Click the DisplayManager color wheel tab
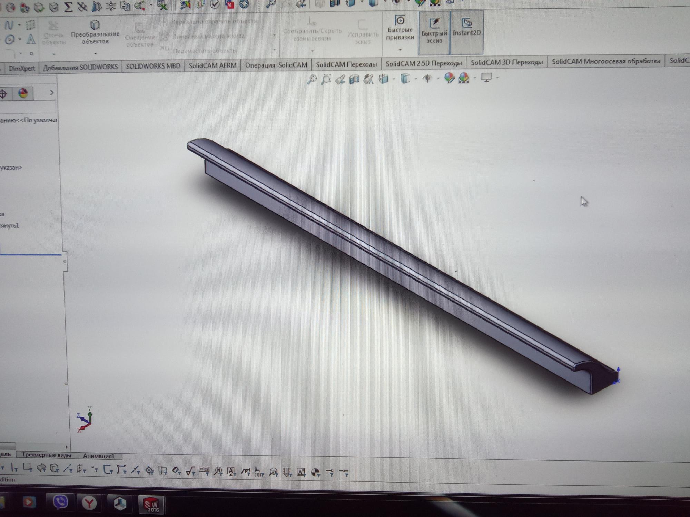Viewport: 690px width, 517px height. tap(23, 93)
